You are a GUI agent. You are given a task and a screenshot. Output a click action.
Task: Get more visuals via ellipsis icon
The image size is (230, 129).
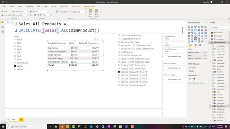[x=206, y=42]
